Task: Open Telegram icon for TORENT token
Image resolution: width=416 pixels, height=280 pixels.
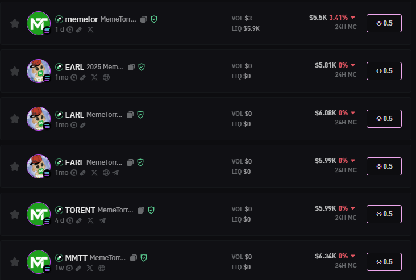Action: tap(102, 220)
